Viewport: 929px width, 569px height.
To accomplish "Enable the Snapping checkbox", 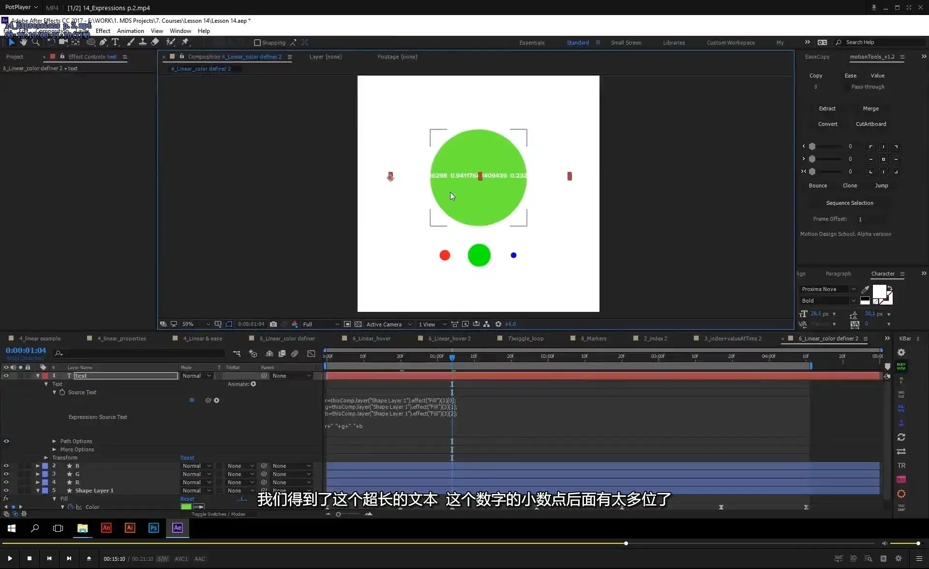I will [x=257, y=43].
